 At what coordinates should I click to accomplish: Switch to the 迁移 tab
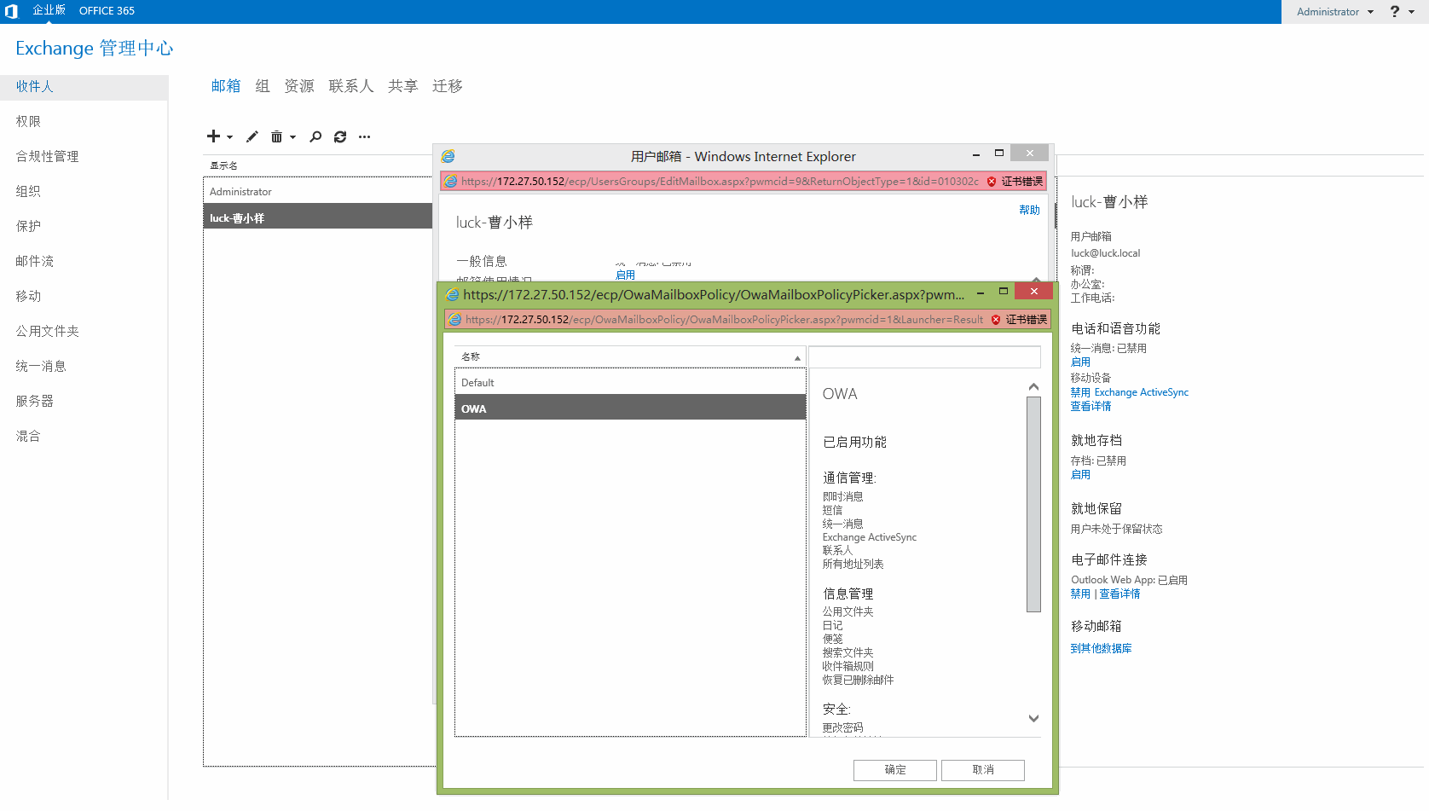pyautogui.click(x=448, y=86)
